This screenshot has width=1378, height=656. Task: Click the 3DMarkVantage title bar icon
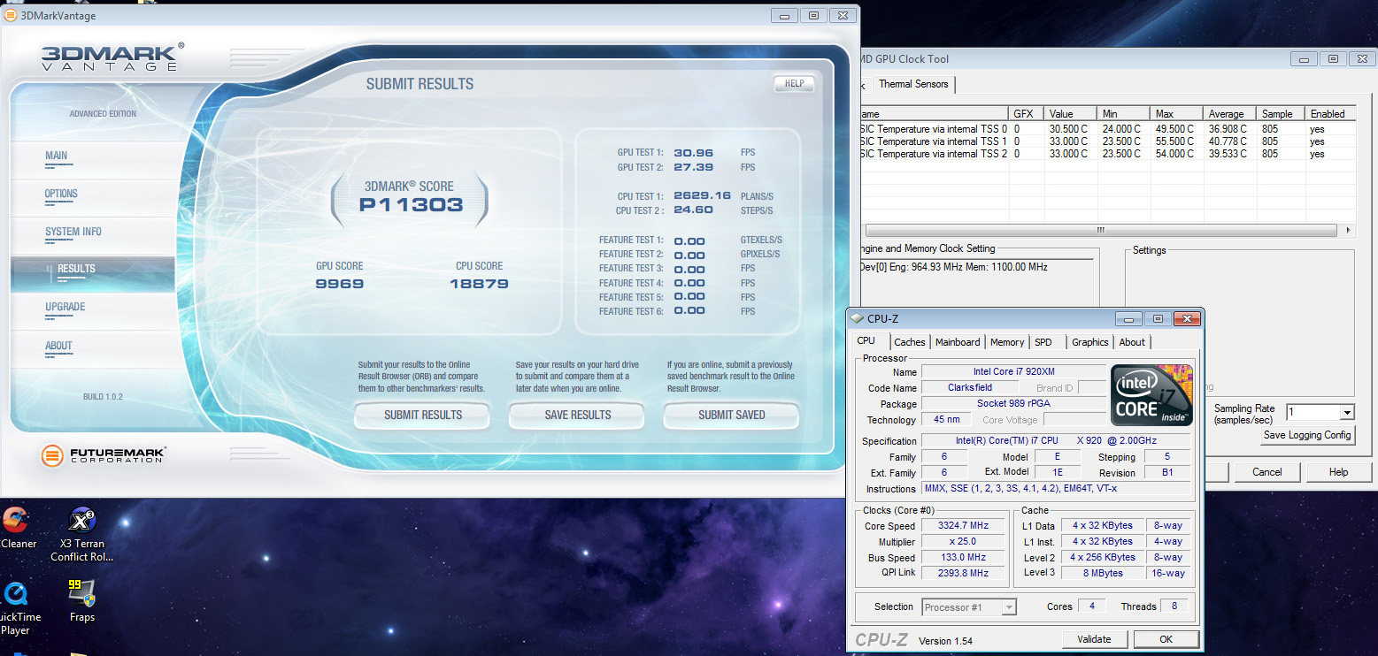pos(12,15)
